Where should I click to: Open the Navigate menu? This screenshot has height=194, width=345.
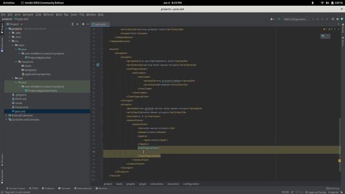point(28,15)
